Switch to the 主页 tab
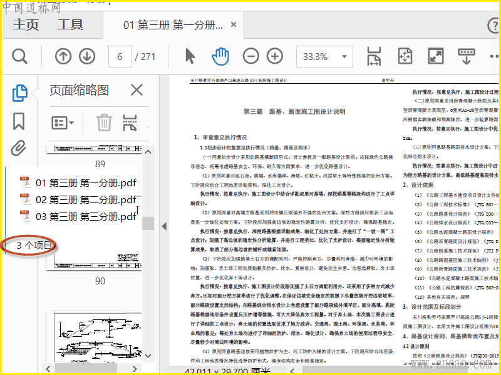Image resolution: width=501 pixels, height=375 pixels. coord(26,25)
